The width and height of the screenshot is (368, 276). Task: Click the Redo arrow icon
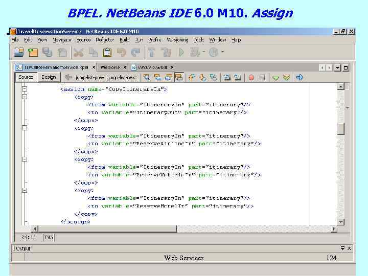135,52
